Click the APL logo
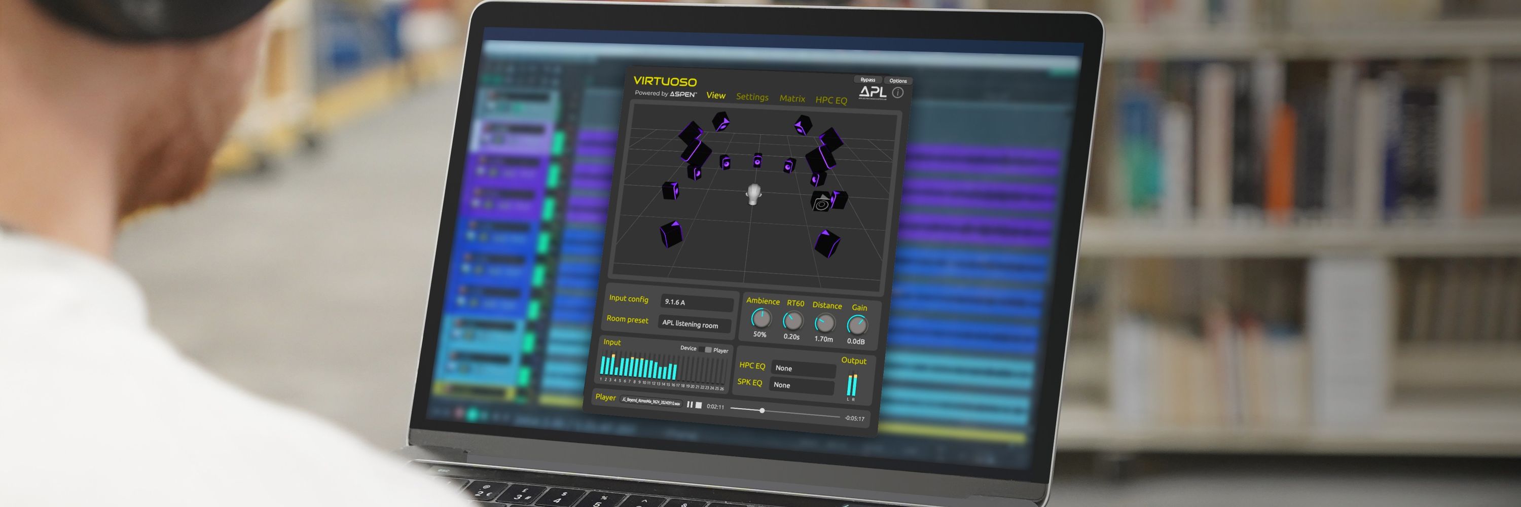This screenshot has height=507, width=1521. click(872, 92)
